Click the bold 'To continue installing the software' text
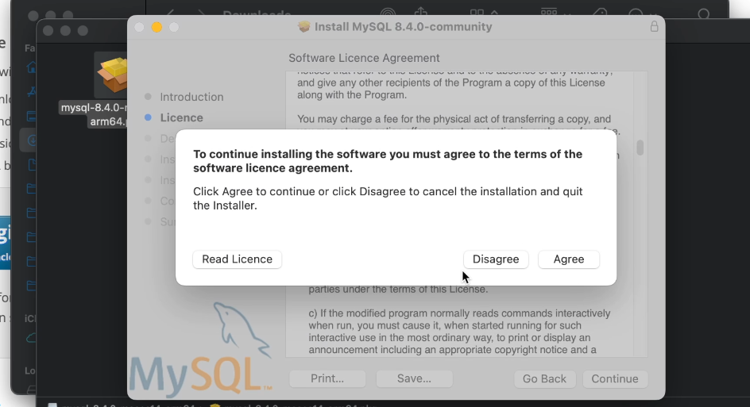750x407 pixels. (x=388, y=161)
